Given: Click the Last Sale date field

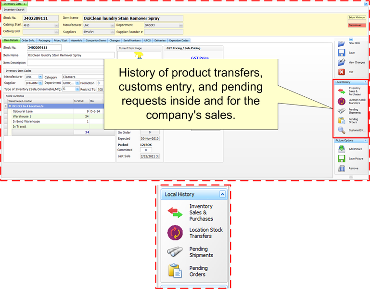Looking at the screenshot, I should point(150,156).
